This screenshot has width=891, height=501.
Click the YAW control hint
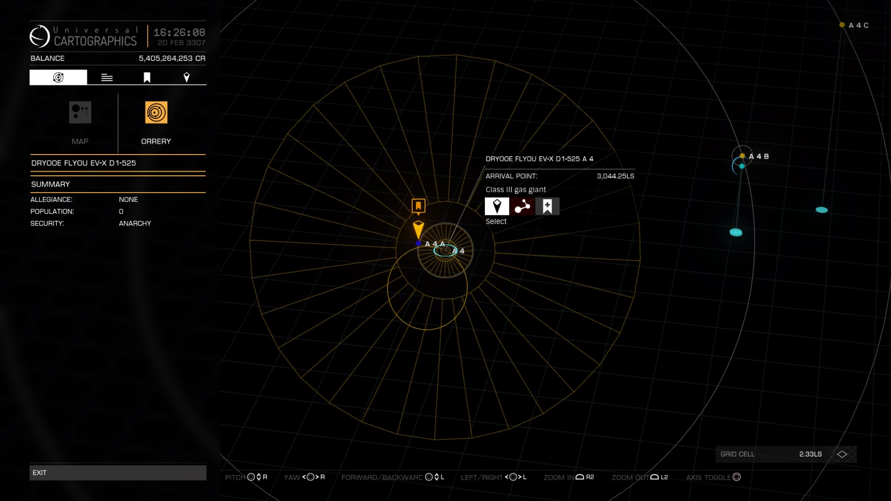click(x=304, y=477)
